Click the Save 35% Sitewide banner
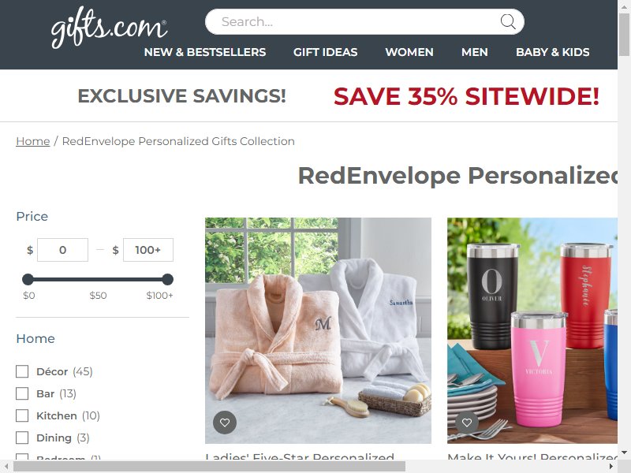Viewport: 631px width, 473px height. (x=466, y=96)
